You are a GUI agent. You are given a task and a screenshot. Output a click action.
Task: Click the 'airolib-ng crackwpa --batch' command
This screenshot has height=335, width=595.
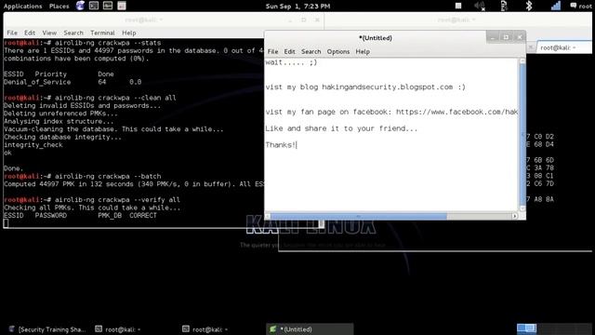108,177
